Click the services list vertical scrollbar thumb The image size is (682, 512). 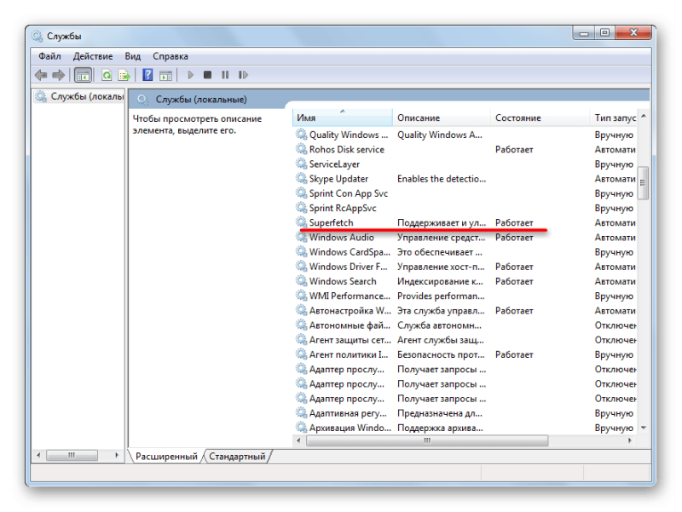click(x=643, y=183)
